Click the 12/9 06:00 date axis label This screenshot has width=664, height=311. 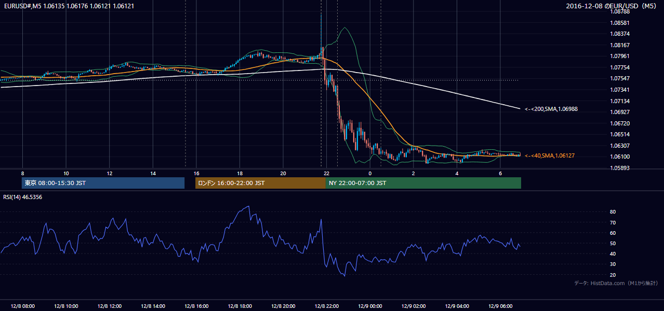click(x=500, y=306)
